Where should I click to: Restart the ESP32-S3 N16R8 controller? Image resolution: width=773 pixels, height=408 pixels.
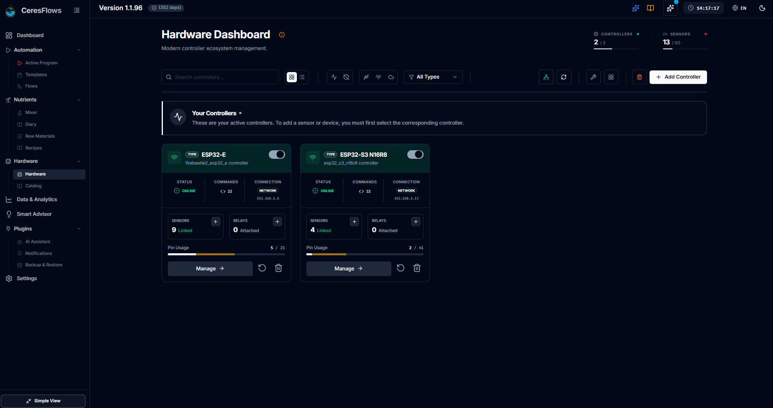401,268
